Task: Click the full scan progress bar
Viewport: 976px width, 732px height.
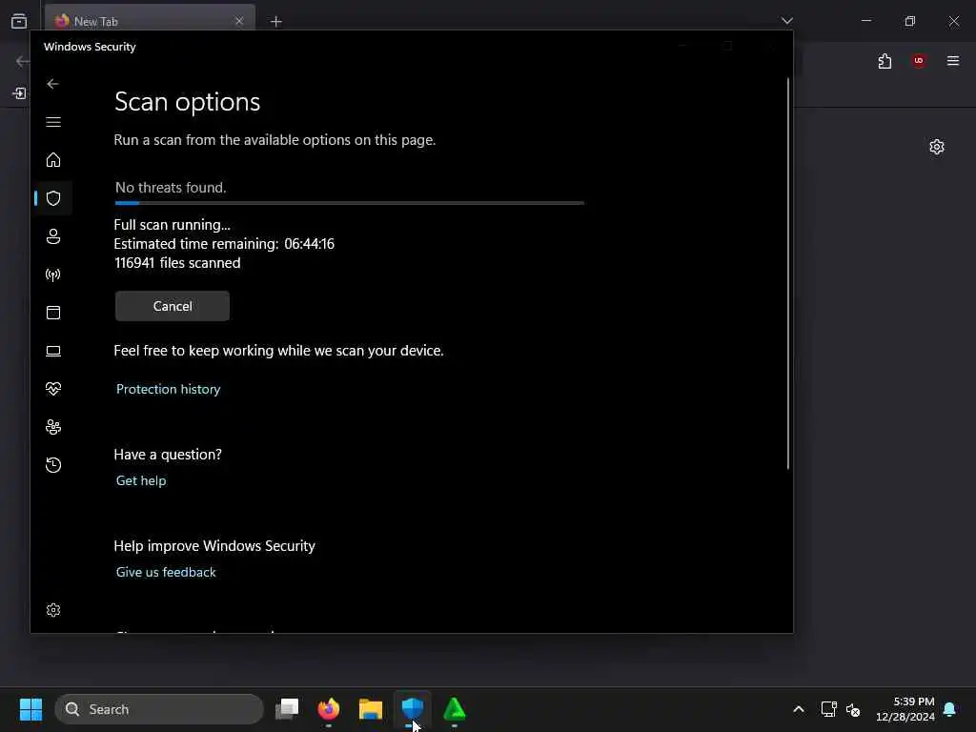Action: tap(349, 203)
